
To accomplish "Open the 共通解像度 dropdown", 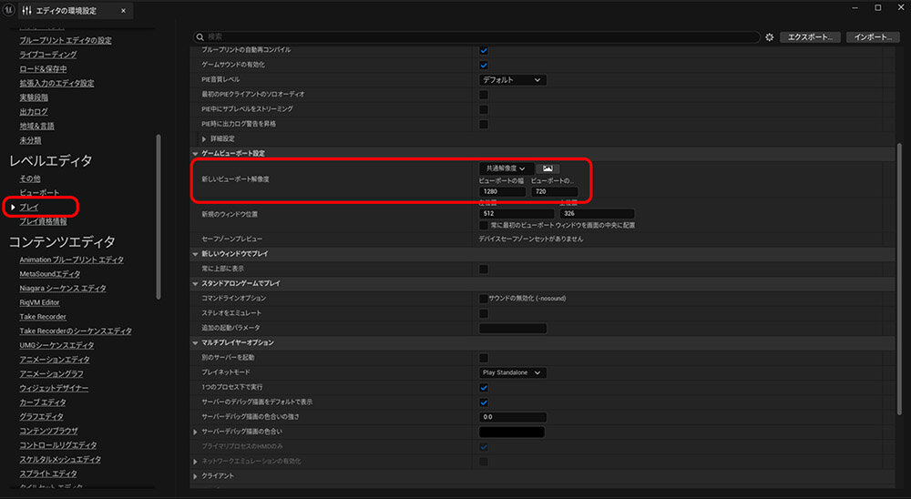I will tap(507, 168).
